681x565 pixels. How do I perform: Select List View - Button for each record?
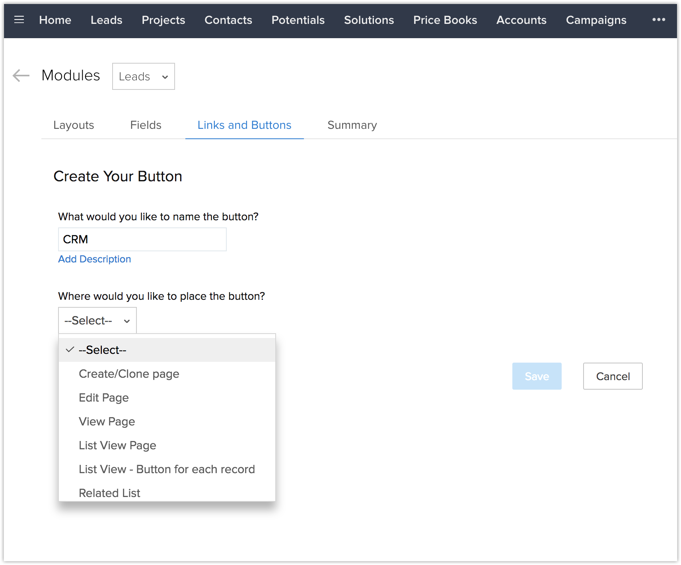click(x=167, y=469)
